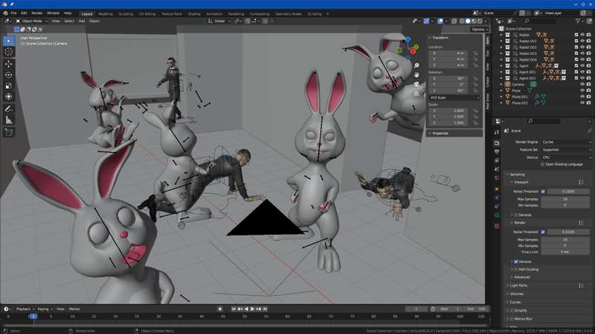This screenshot has width=595, height=334.
Task: Open the Object menu in viewport header
Action: [x=94, y=21]
